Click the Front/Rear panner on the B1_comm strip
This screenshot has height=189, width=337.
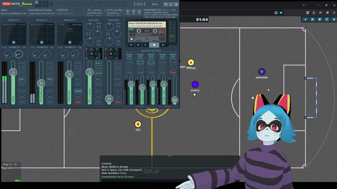point(92,54)
